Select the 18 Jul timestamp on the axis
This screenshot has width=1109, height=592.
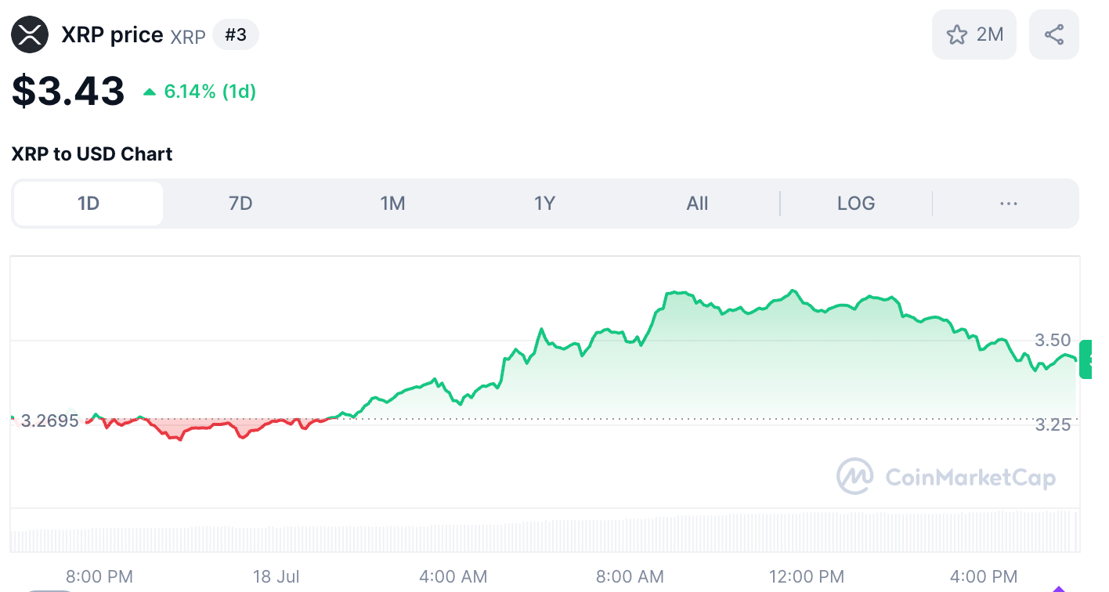coord(276,576)
